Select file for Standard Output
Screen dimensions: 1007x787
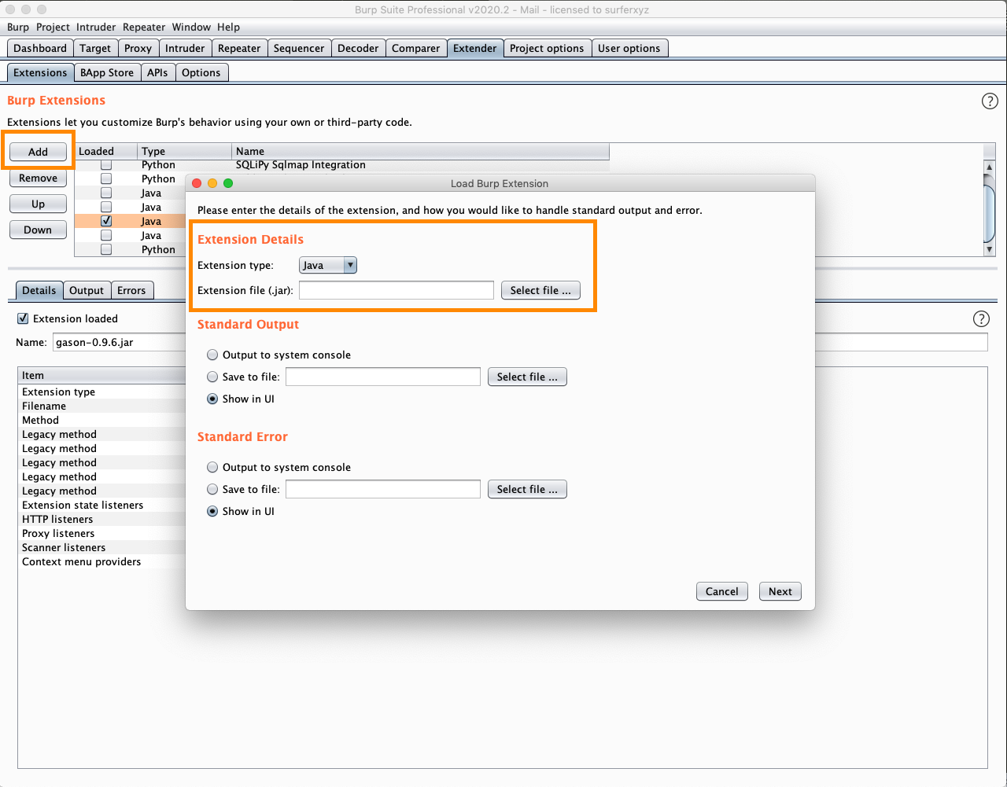coord(527,377)
